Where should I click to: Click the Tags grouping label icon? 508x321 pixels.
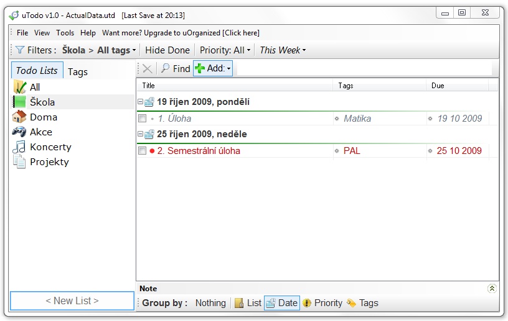click(x=351, y=303)
